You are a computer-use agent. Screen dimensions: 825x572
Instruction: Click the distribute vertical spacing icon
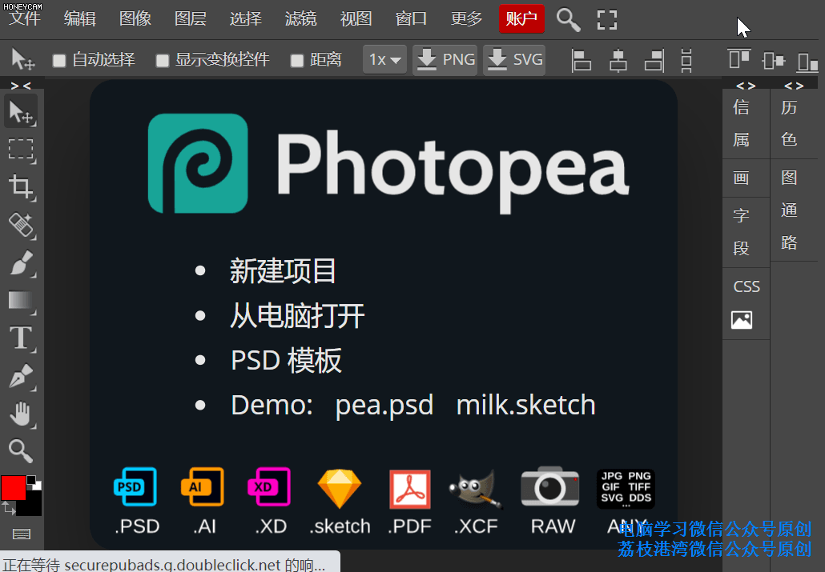pos(686,60)
